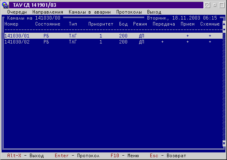Click the F10 Меню shortcut in status bar
The width and height of the screenshot is (227, 160).
pyautogui.click(x=125, y=156)
